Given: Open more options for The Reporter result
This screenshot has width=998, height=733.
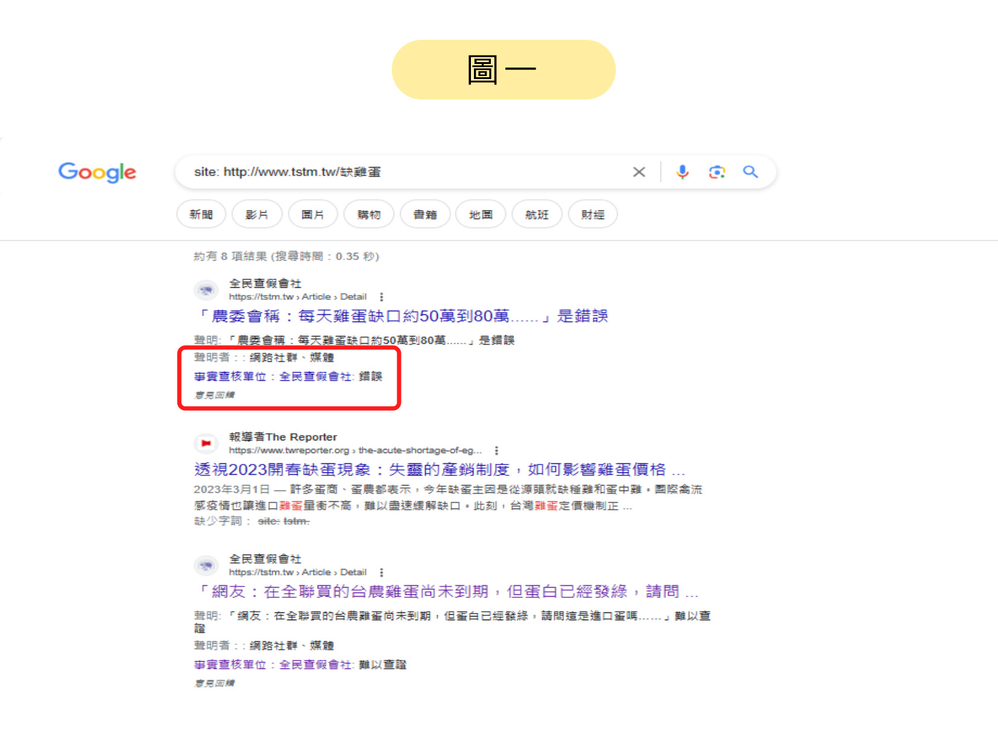Looking at the screenshot, I should 496,451.
